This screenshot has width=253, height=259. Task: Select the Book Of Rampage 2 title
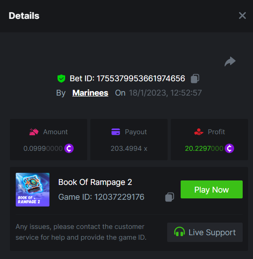(x=95, y=182)
